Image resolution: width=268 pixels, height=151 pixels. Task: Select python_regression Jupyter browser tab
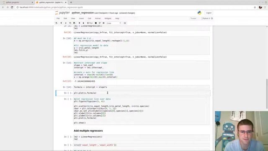(x=51, y=3)
